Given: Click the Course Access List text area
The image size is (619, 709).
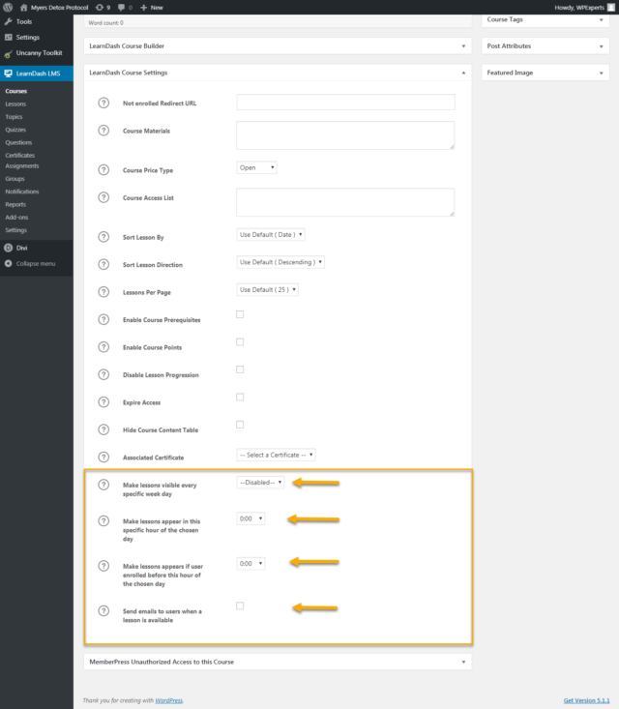Looking at the screenshot, I should (345, 202).
